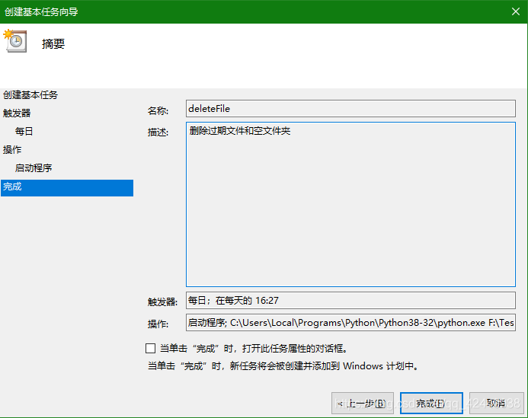
Task: Click the 名称: label
Action: [158, 110]
